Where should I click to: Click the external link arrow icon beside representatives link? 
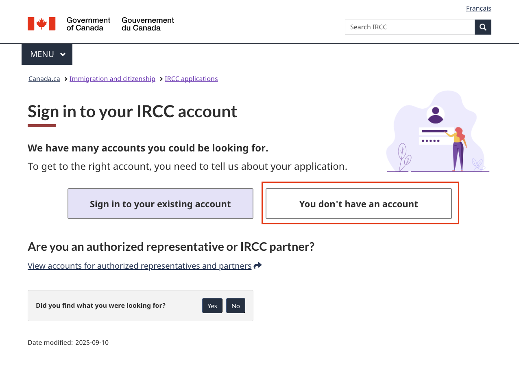(257, 265)
